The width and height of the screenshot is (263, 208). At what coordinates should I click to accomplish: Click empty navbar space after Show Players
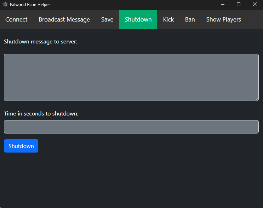click(x=255, y=19)
